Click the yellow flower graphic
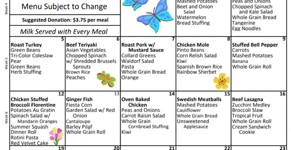291x150 pixels. click(221, 81)
